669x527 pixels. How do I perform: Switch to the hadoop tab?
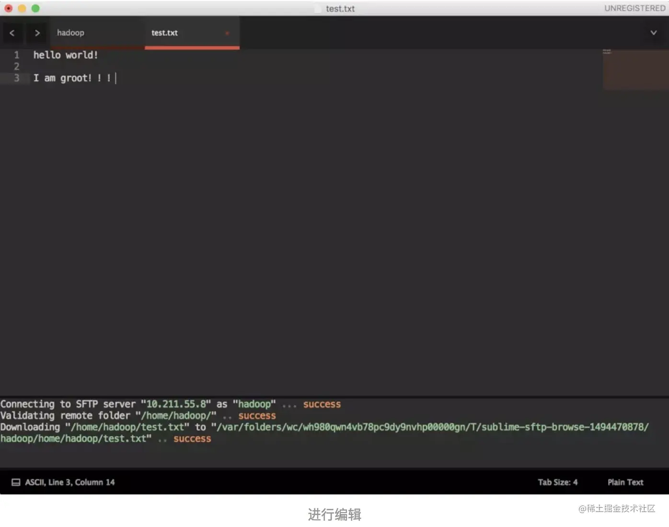tap(97, 33)
